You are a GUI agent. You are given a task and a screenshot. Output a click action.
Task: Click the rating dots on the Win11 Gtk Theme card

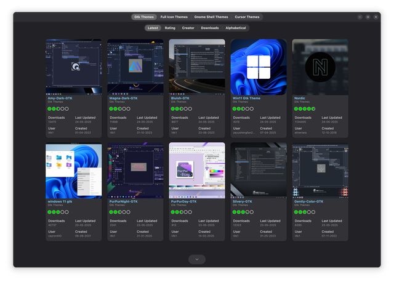tap(243, 109)
